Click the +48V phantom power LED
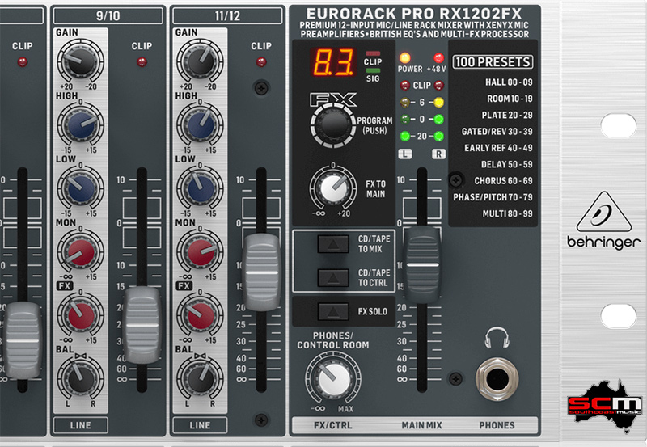The height and width of the screenshot is (447, 647). pyautogui.click(x=438, y=57)
